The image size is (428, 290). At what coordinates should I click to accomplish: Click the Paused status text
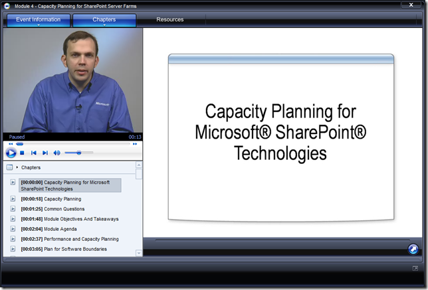[17, 137]
